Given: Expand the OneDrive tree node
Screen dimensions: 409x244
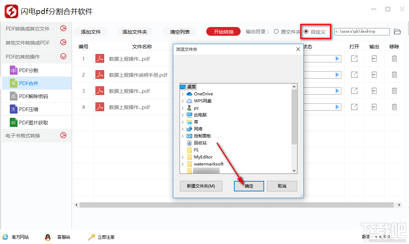Looking at the screenshot, I should [183, 94].
